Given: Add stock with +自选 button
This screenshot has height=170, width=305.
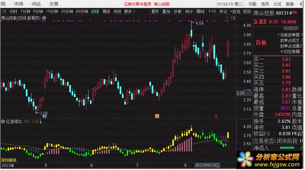Looking at the screenshot, I should click(x=235, y=11).
